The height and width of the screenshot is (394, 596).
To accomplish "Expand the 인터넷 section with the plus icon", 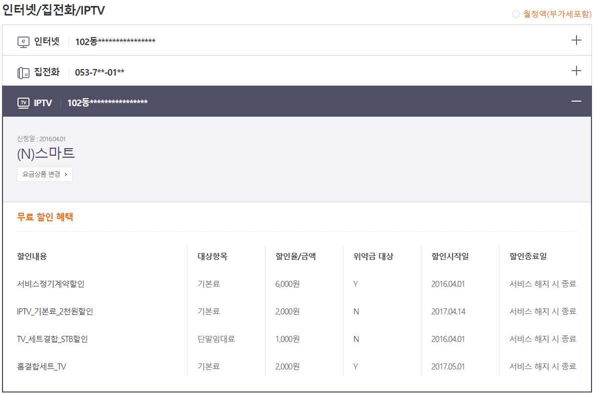I will 576,40.
